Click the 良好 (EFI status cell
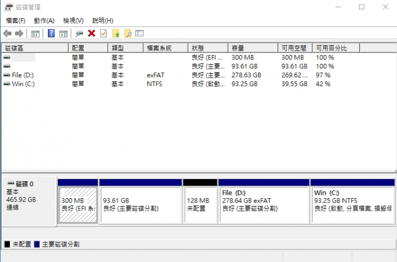The width and height of the screenshot is (397, 262). (x=207, y=58)
